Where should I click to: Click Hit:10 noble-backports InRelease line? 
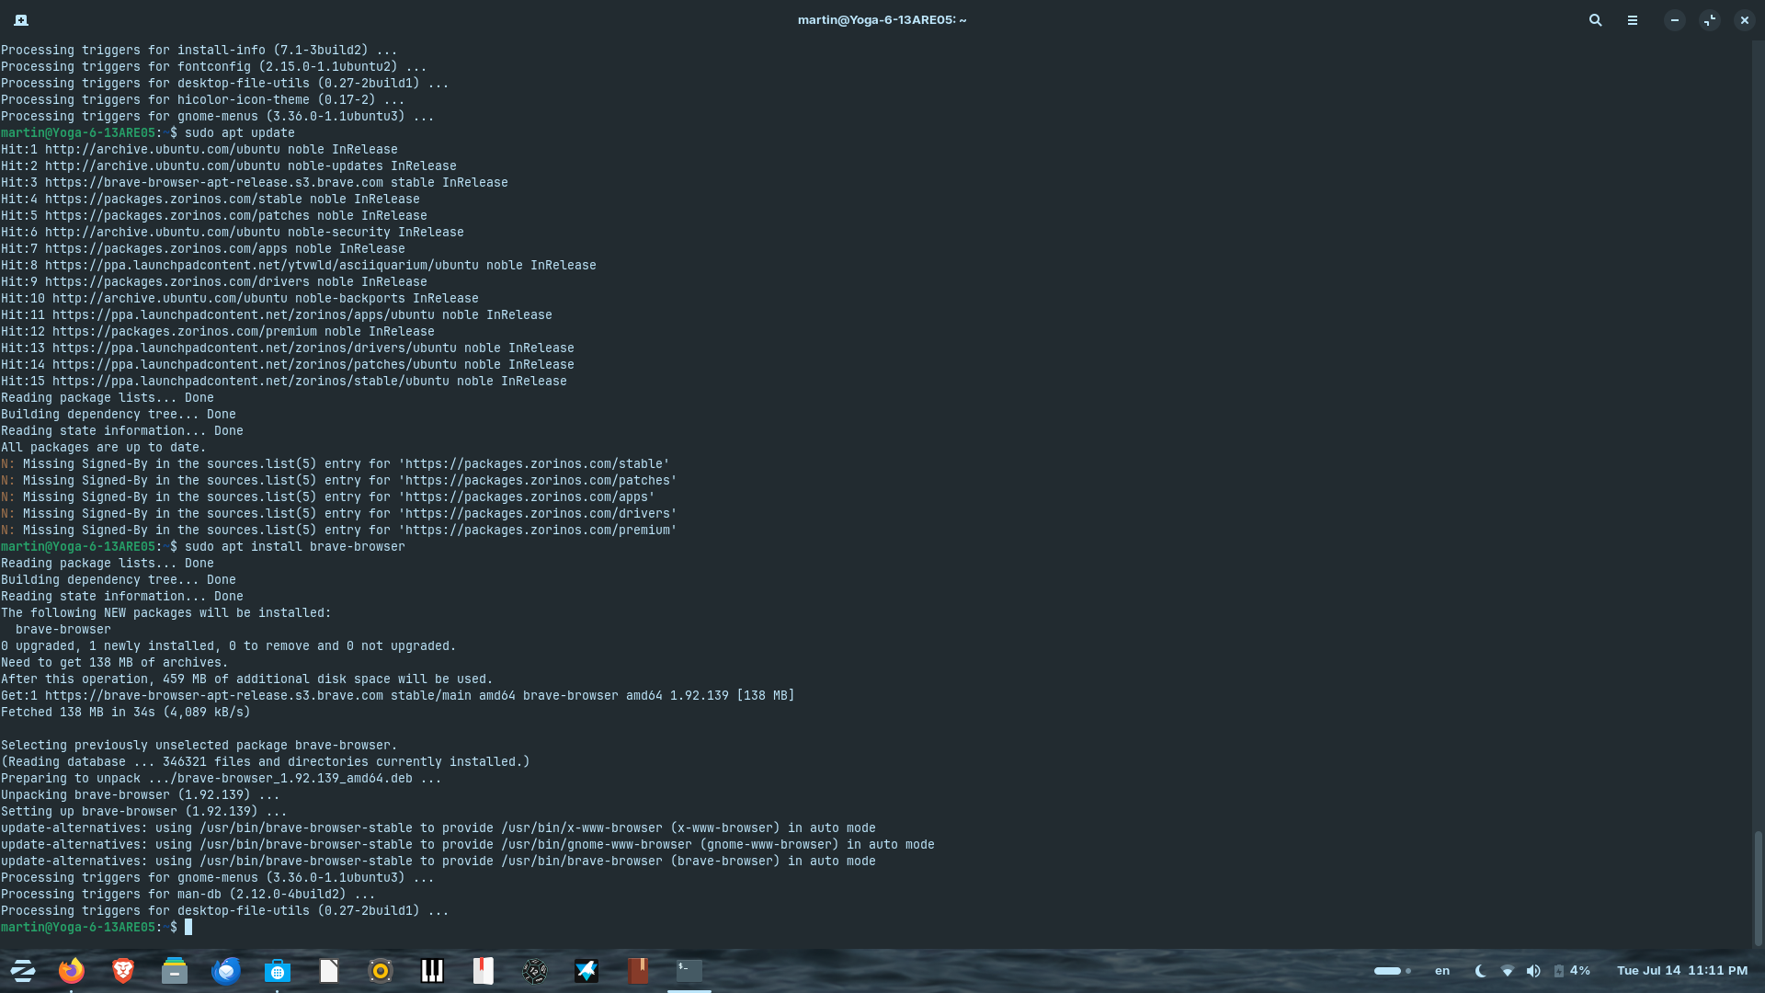coord(240,298)
